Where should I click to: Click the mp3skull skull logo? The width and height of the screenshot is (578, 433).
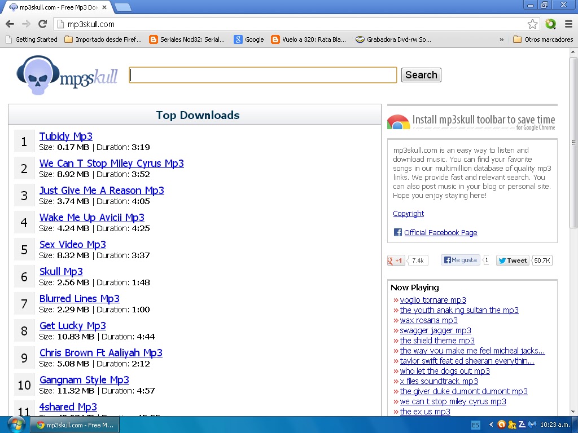(67, 76)
